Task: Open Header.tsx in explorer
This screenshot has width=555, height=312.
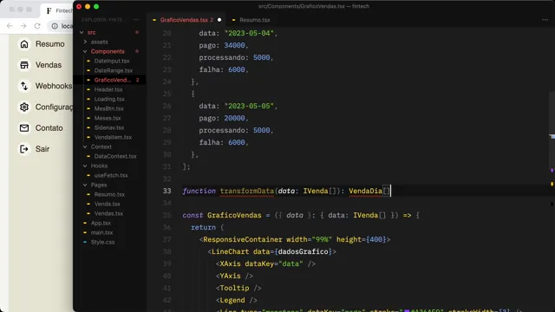Action: tap(108, 90)
